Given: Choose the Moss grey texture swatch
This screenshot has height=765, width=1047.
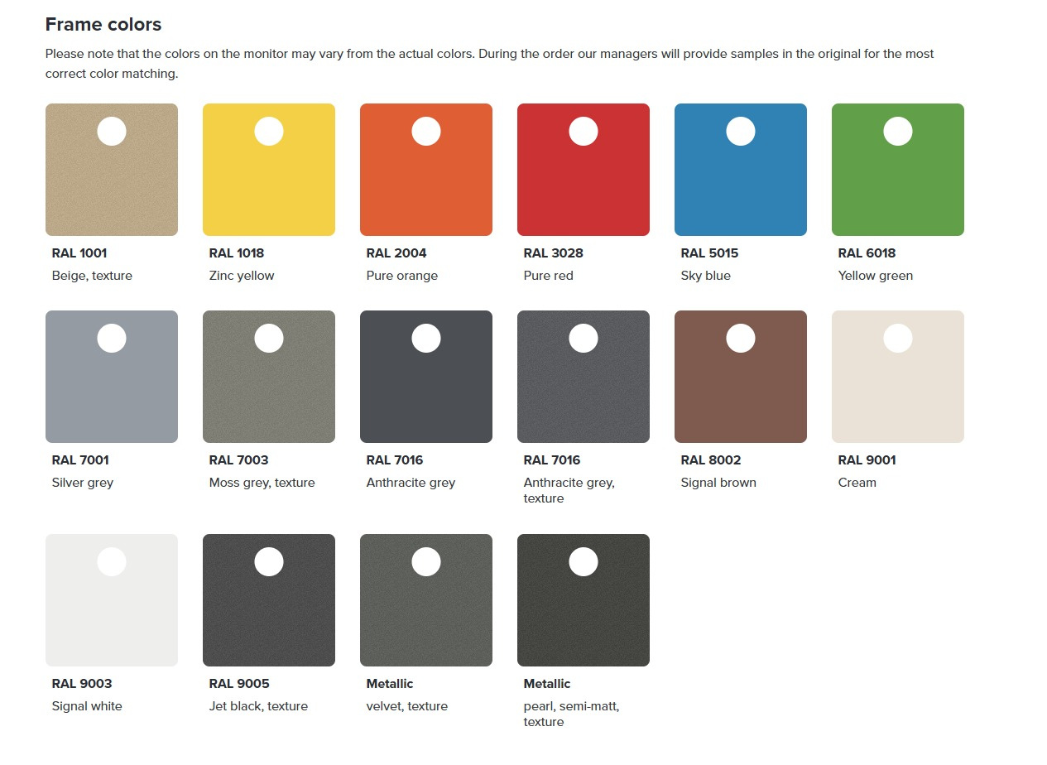Looking at the screenshot, I should pyautogui.click(x=268, y=377).
